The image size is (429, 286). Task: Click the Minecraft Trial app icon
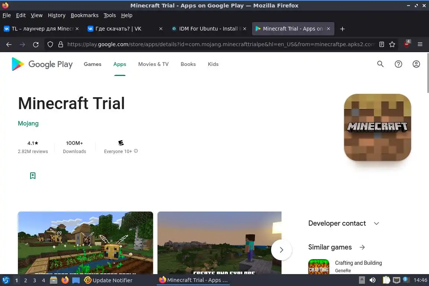377,127
